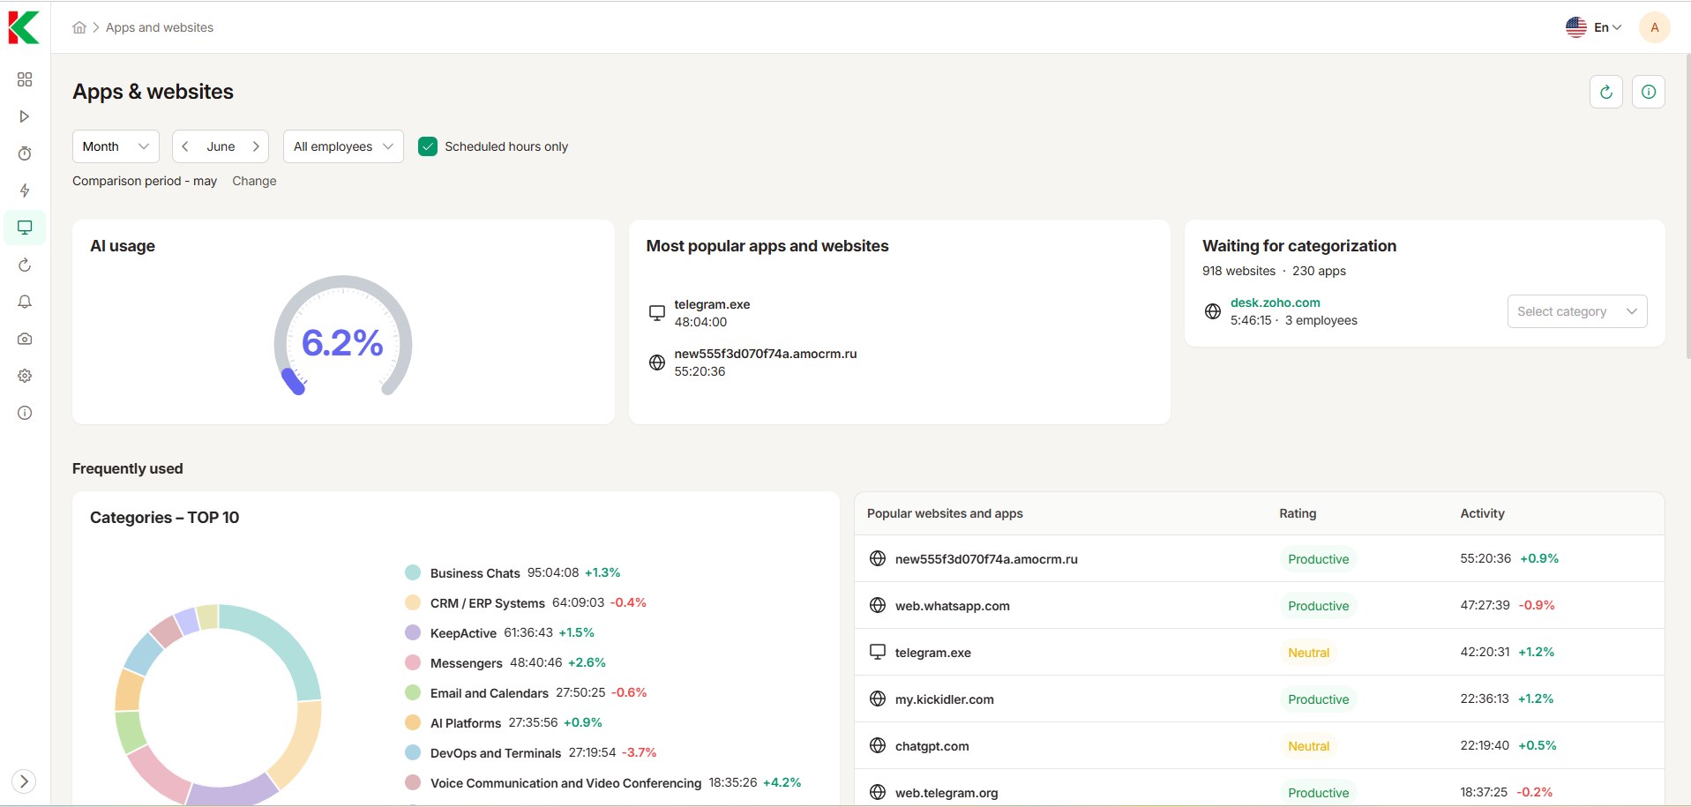This screenshot has height=807, width=1691.
Task: Select my.kickidler.com row in table
Action: pyautogui.click(x=1259, y=699)
